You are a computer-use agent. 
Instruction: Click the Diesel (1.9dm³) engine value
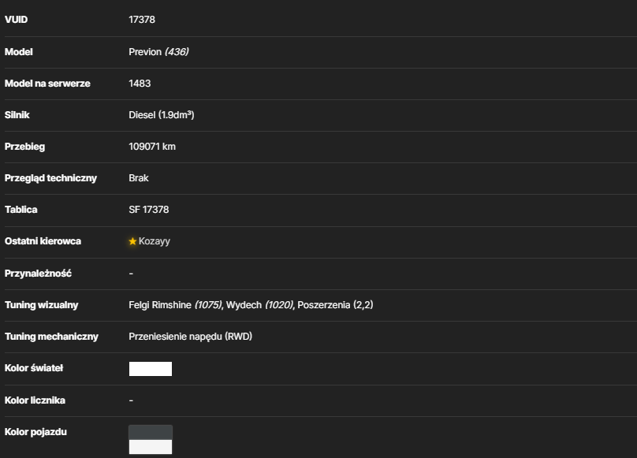tap(162, 115)
